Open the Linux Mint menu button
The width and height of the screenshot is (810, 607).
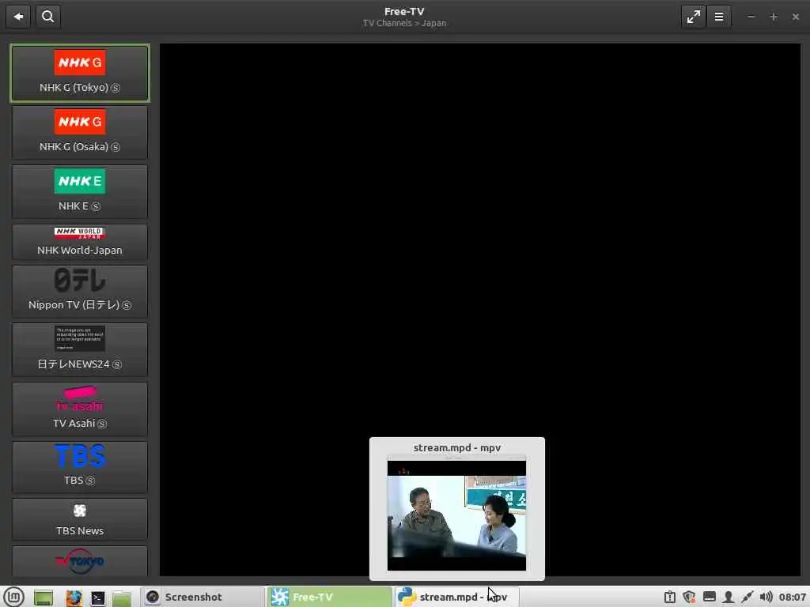14,598
